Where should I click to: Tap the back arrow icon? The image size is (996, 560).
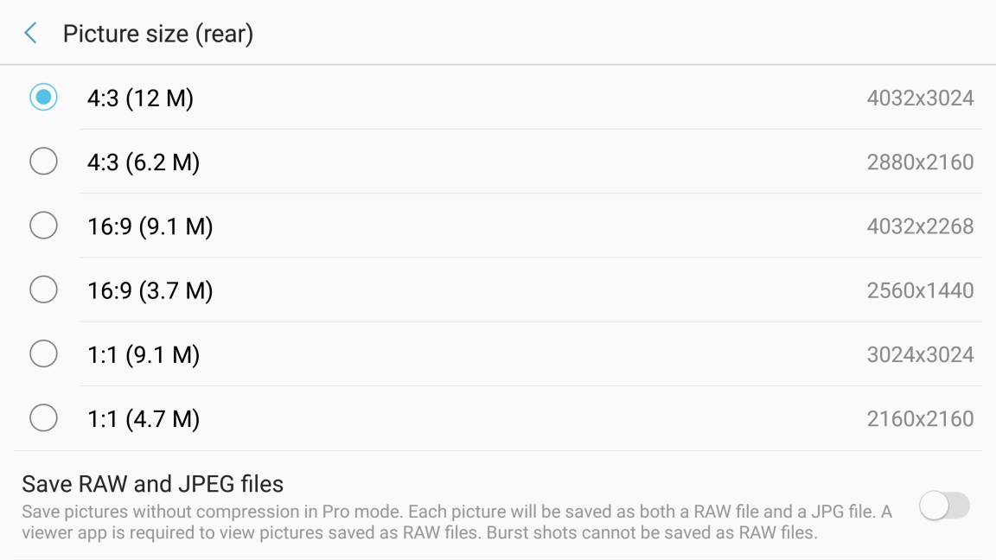(31, 34)
